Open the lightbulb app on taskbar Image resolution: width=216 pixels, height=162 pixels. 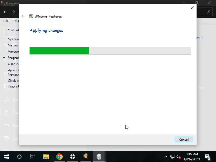click(86, 157)
